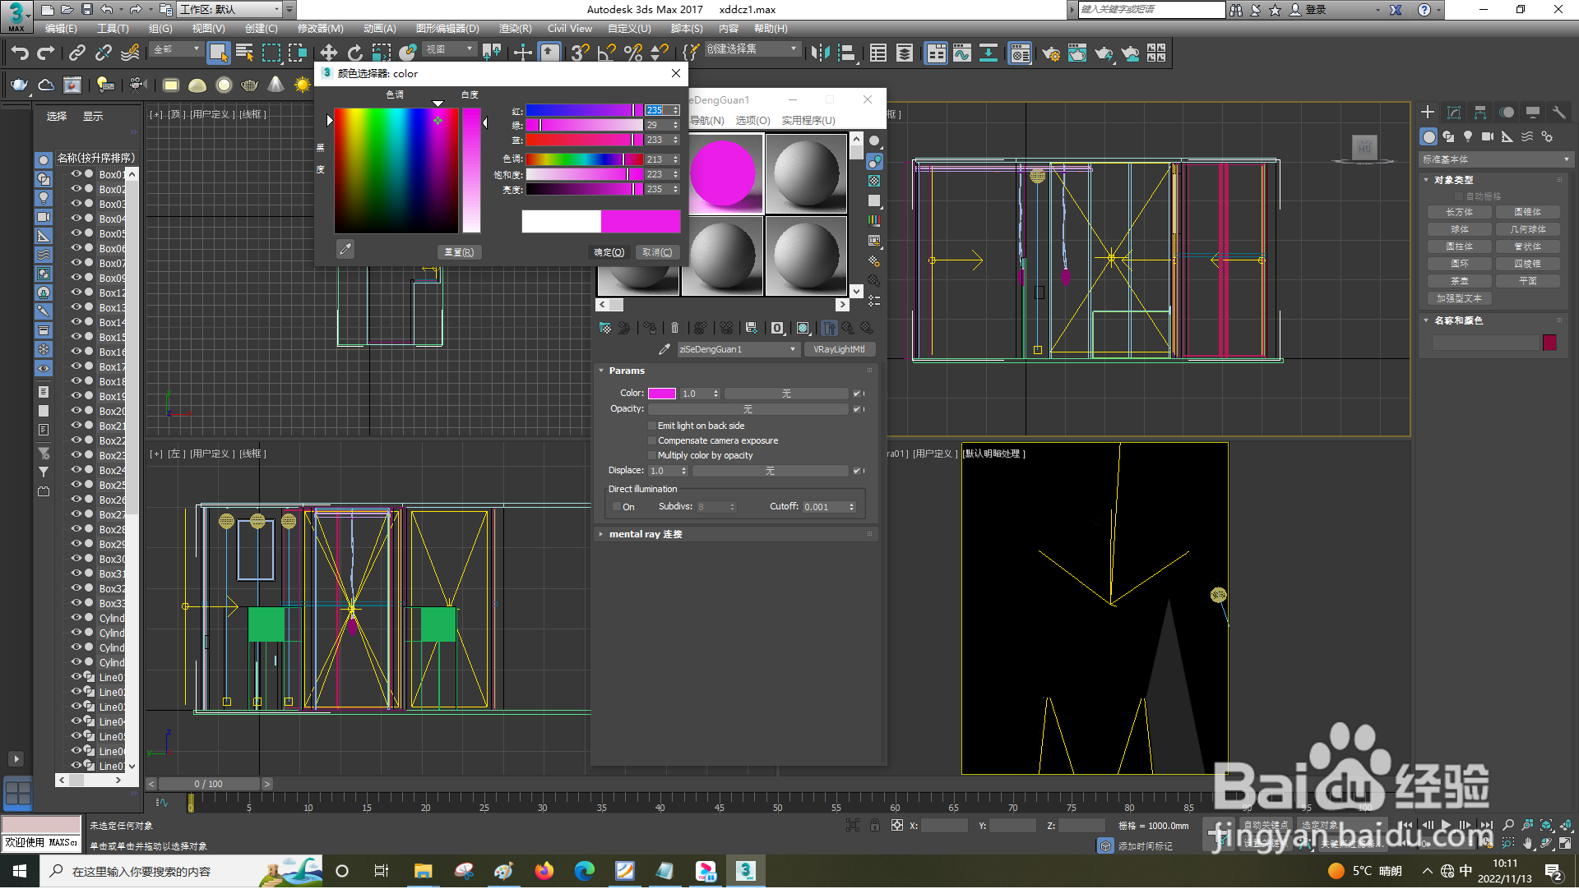
Task: Hide Box05 using its eye icon
Action: point(76,233)
